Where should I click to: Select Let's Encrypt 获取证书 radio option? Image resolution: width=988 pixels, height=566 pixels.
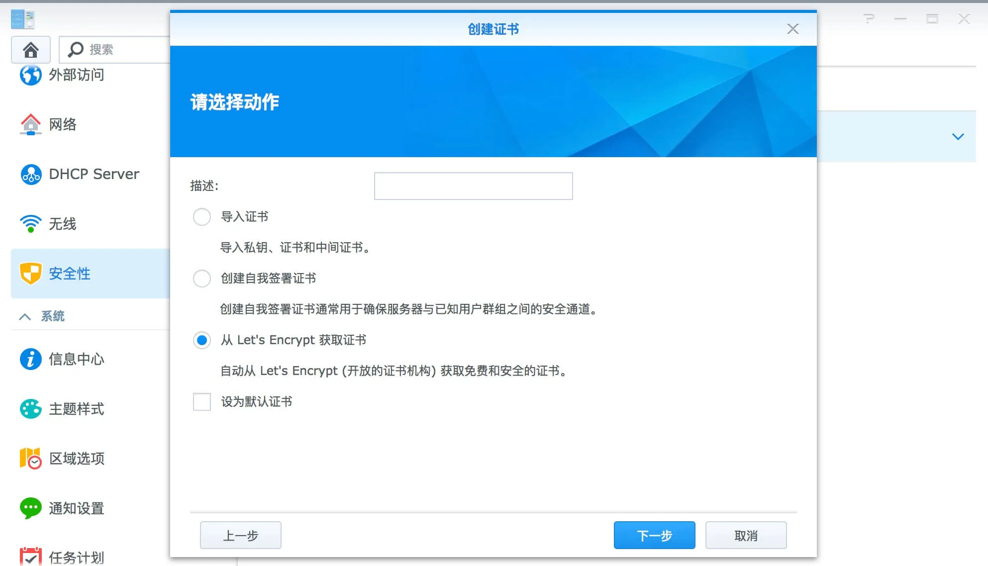202,340
